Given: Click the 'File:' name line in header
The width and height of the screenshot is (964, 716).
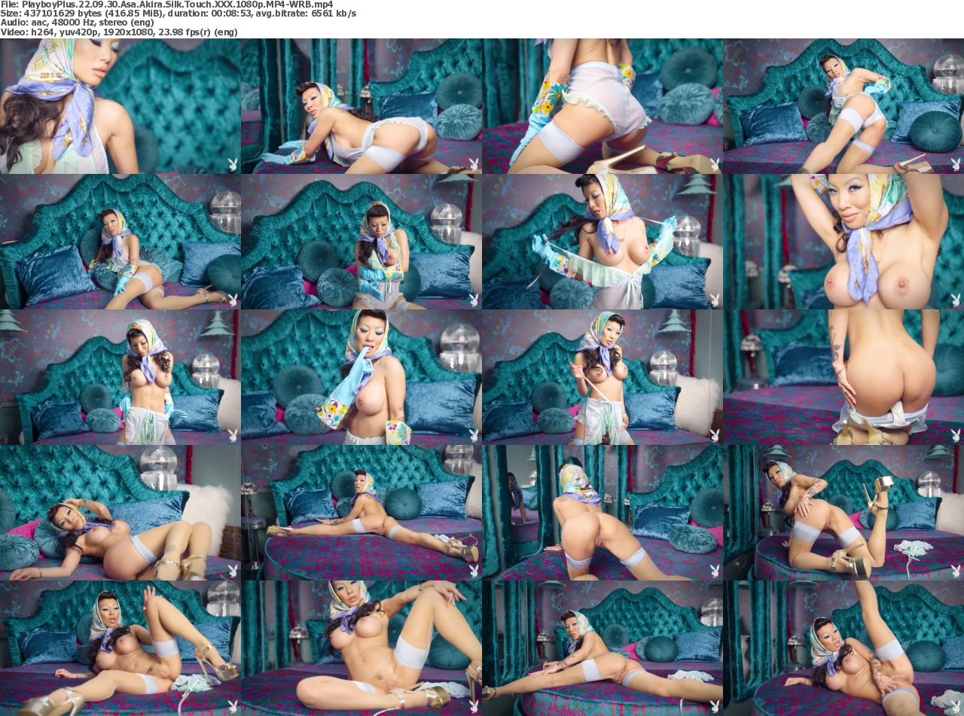Looking at the screenshot, I should pyautogui.click(x=166, y=5).
